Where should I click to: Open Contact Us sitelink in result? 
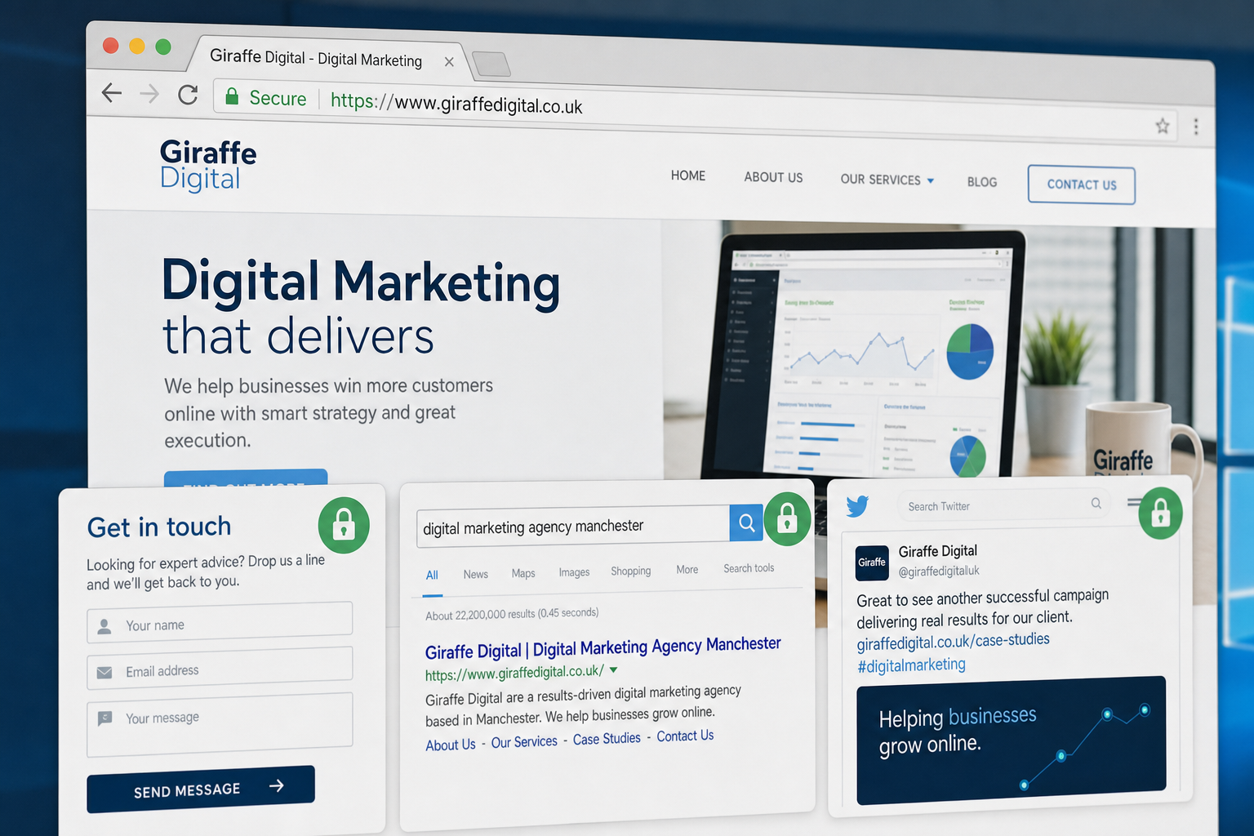click(685, 736)
